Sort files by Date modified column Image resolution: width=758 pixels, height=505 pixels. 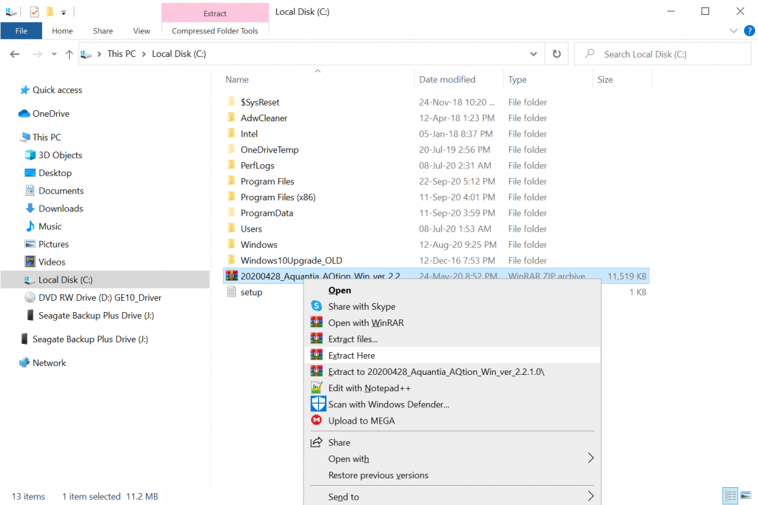tap(447, 79)
